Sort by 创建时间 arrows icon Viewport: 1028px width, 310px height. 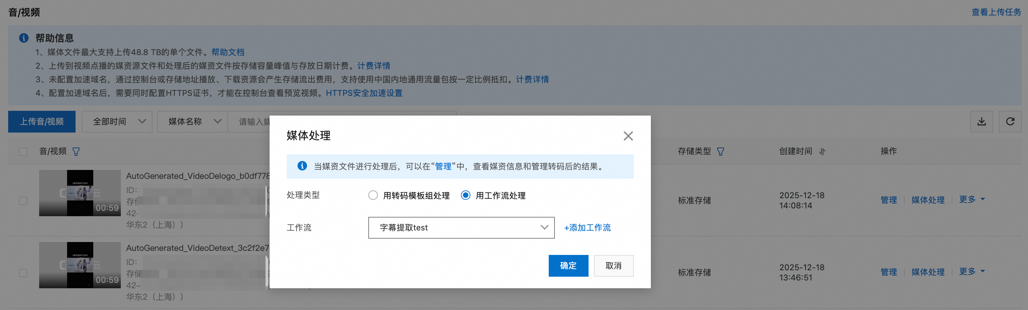[822, 151]
